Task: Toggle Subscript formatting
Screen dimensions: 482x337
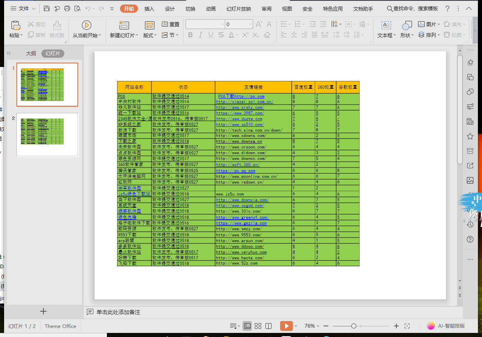Action: [x=256, y=35]
